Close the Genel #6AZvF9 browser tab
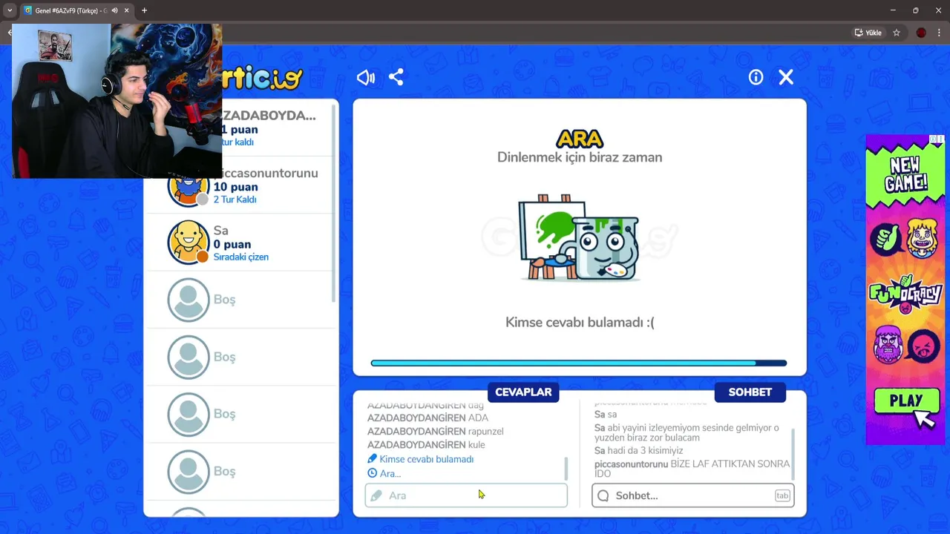Viewport: 950px width, 534px height. pos(127,10)
